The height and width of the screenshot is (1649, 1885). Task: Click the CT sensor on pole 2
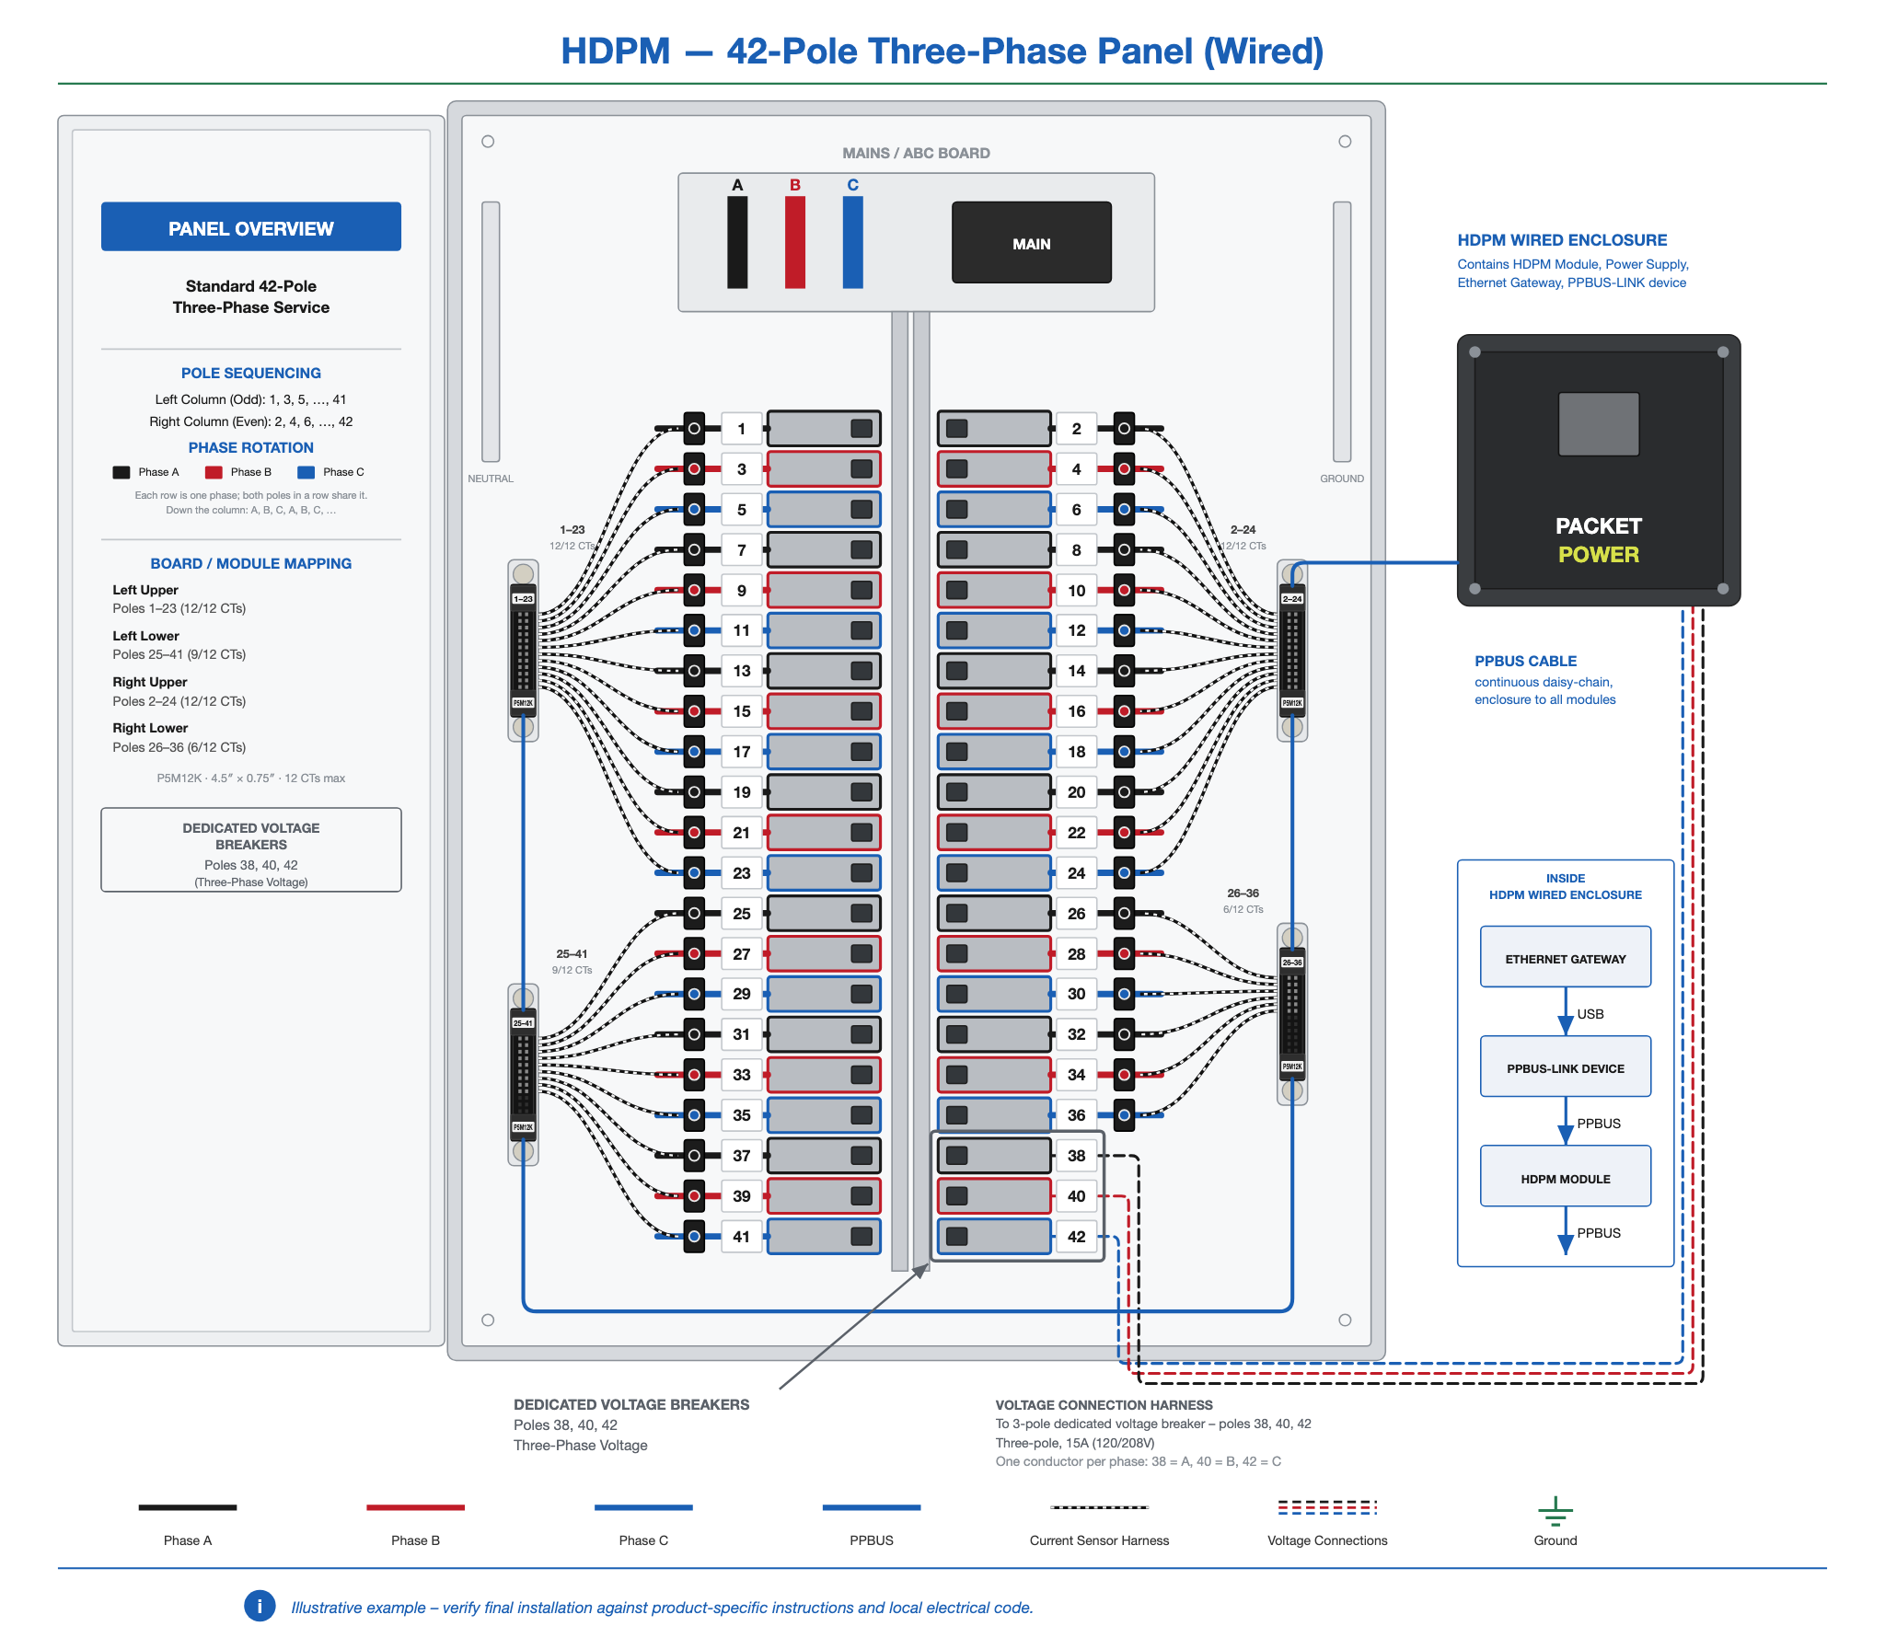tap(1124, 429)
